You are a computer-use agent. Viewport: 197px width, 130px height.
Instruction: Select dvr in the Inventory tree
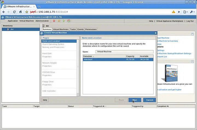pos(21,29)
